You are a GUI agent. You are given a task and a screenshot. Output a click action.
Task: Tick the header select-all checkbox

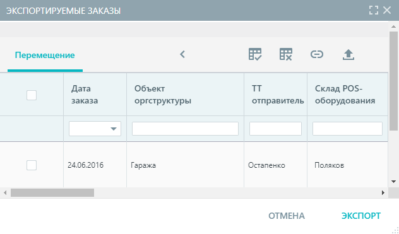click(32, 95)
